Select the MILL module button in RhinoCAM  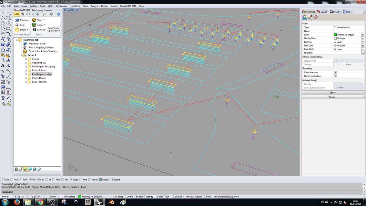pos(17,14)
